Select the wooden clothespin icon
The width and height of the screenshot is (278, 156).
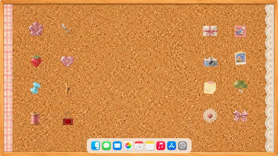tap(68, 90)
